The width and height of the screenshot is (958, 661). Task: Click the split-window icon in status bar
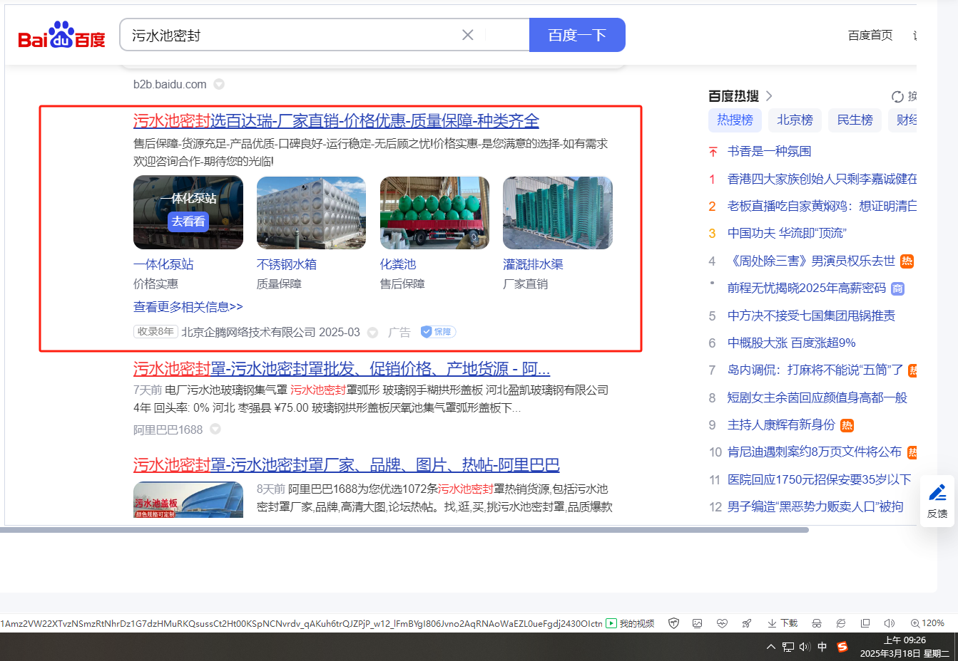865,623
